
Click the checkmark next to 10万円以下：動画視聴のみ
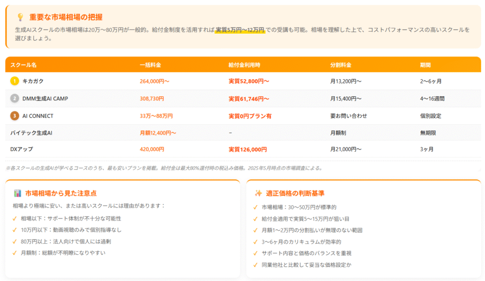(15, 230)
